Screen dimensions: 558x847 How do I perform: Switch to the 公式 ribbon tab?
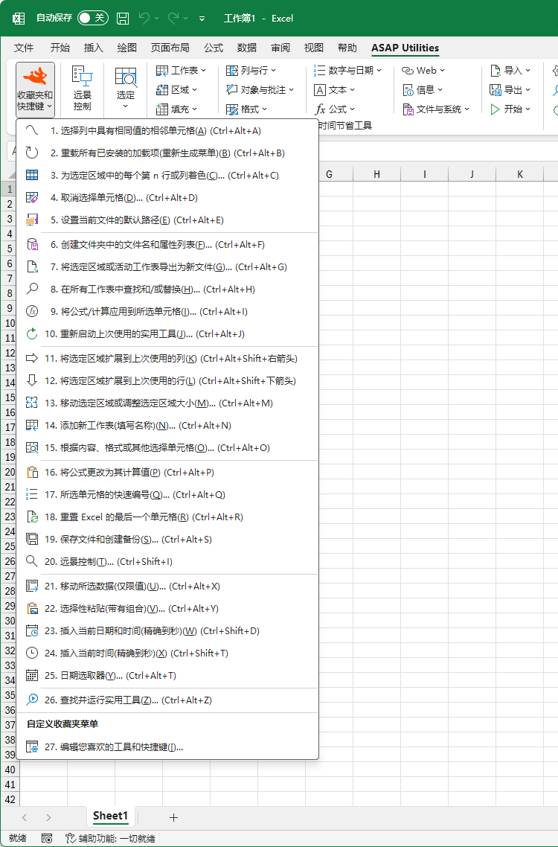tap(214, 48)
